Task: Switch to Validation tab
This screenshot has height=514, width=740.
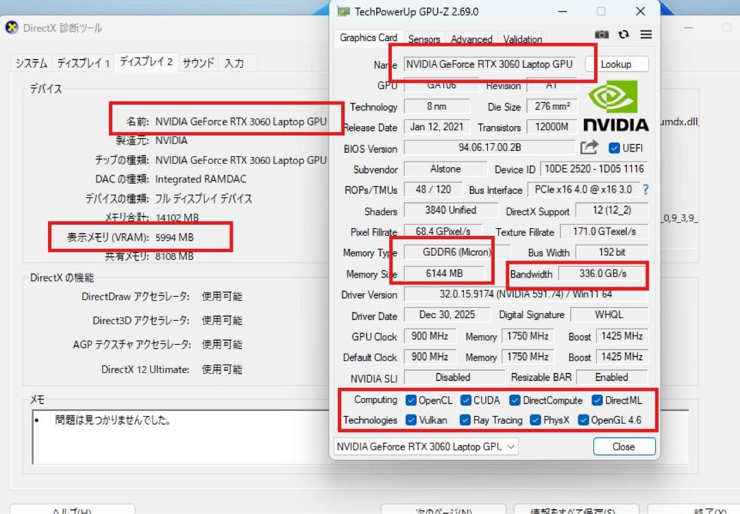Action: point(522,39)
